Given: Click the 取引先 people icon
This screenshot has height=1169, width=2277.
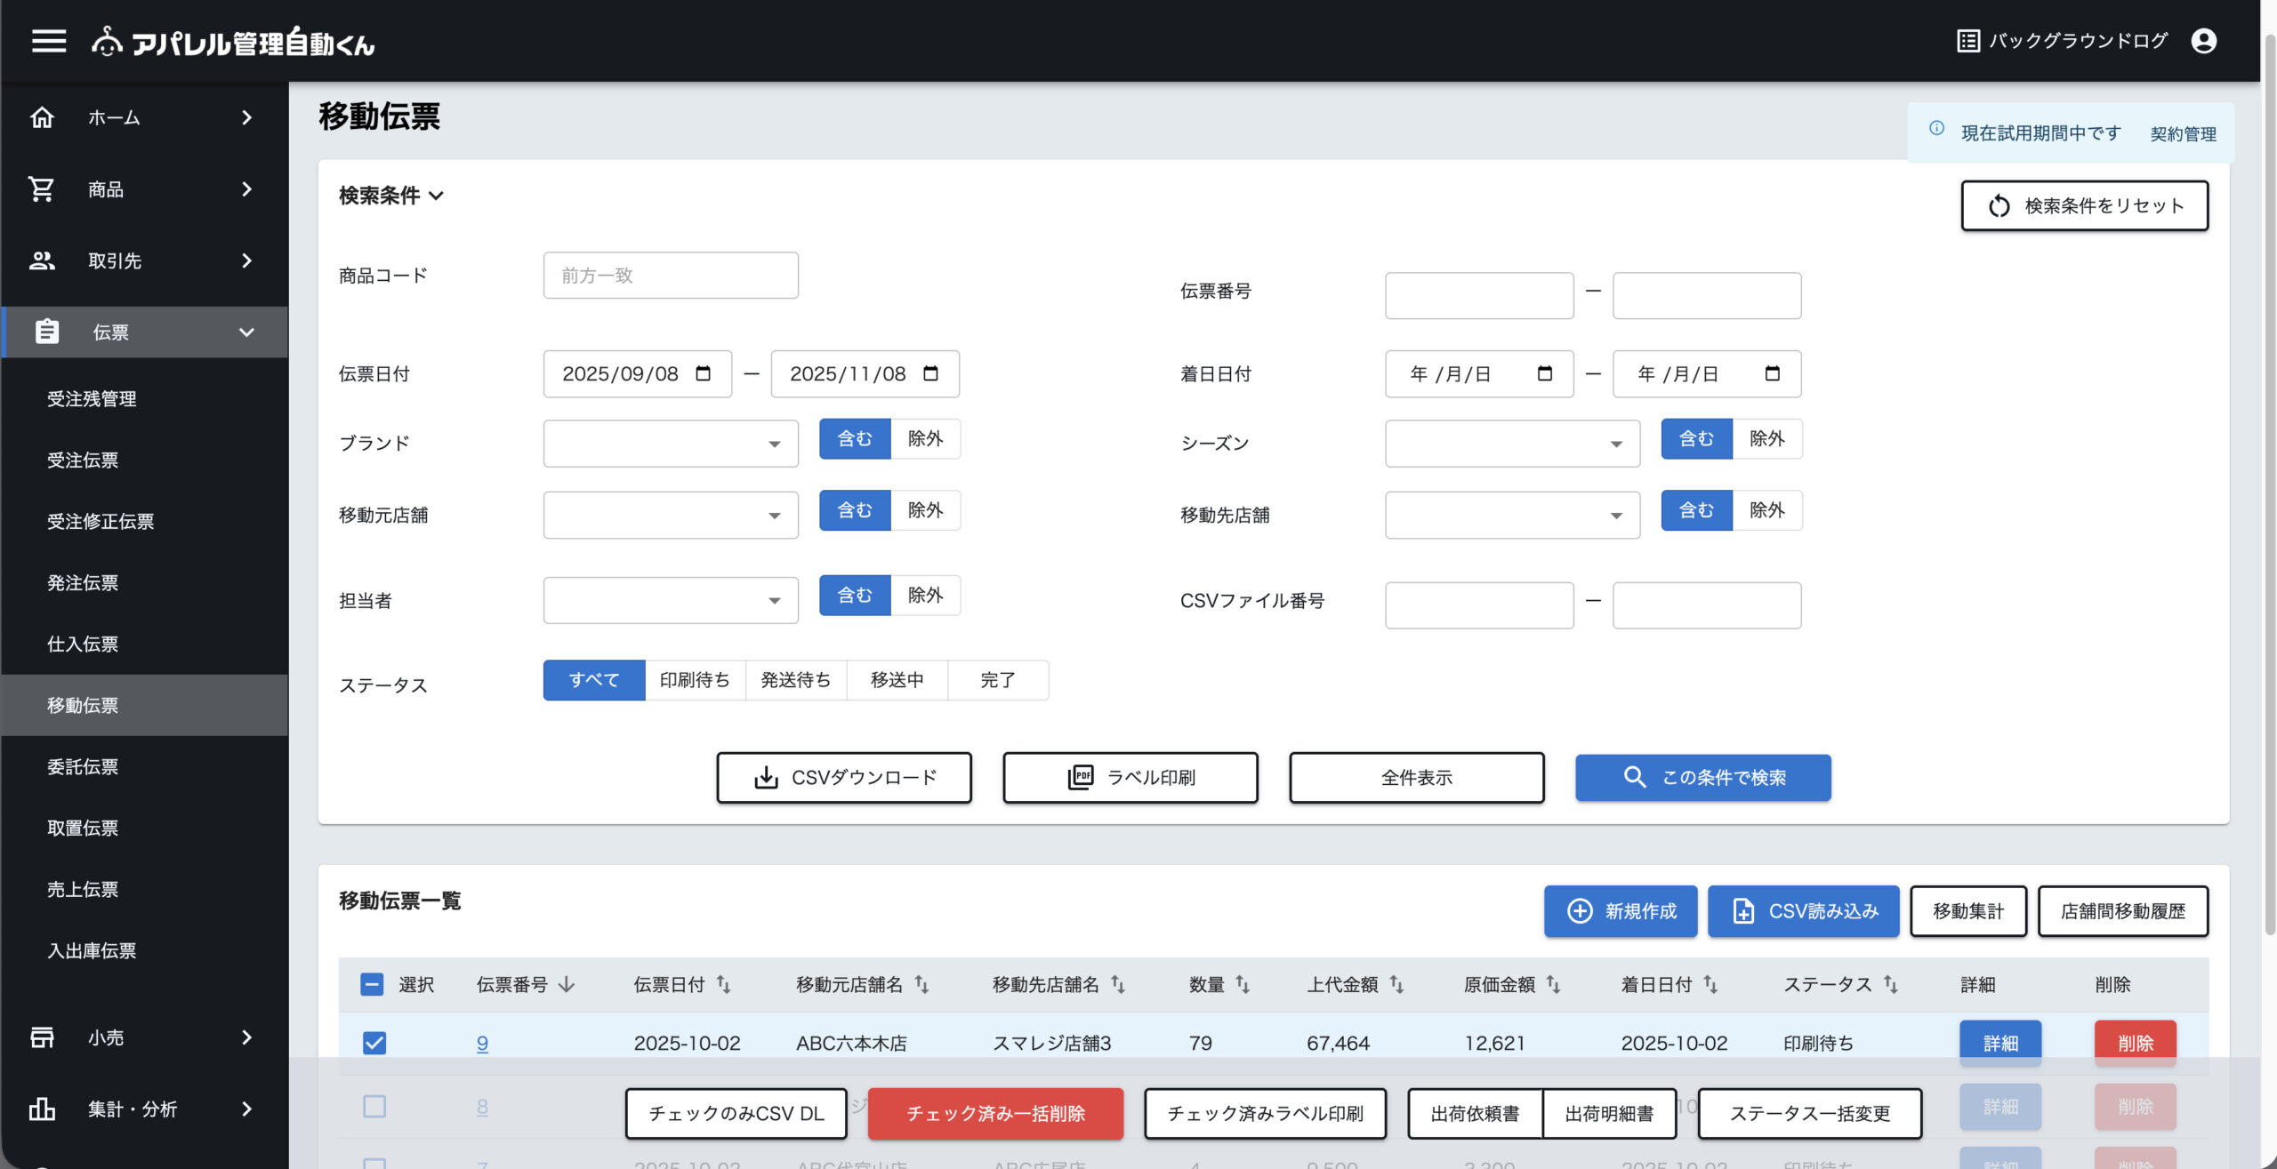Looking at the screenshot, I should coord(42,260).
